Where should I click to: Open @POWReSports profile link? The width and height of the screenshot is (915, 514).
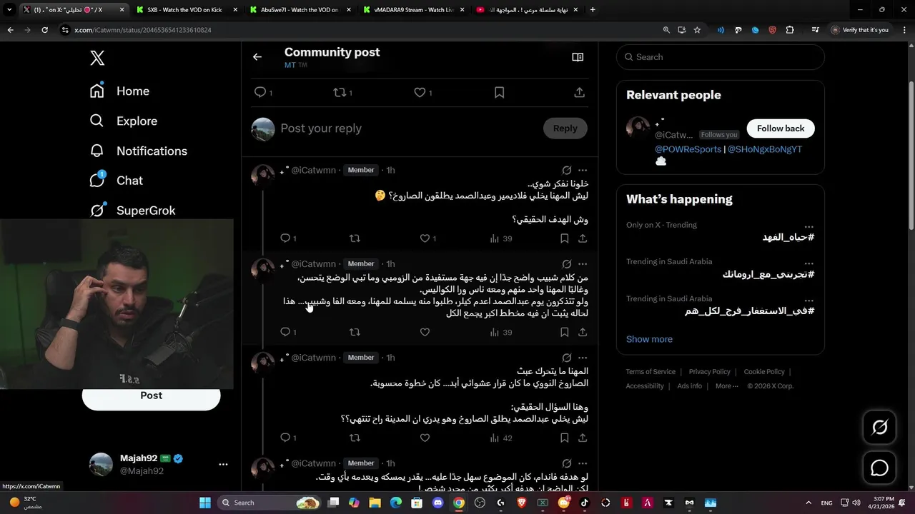pos(688,149)
